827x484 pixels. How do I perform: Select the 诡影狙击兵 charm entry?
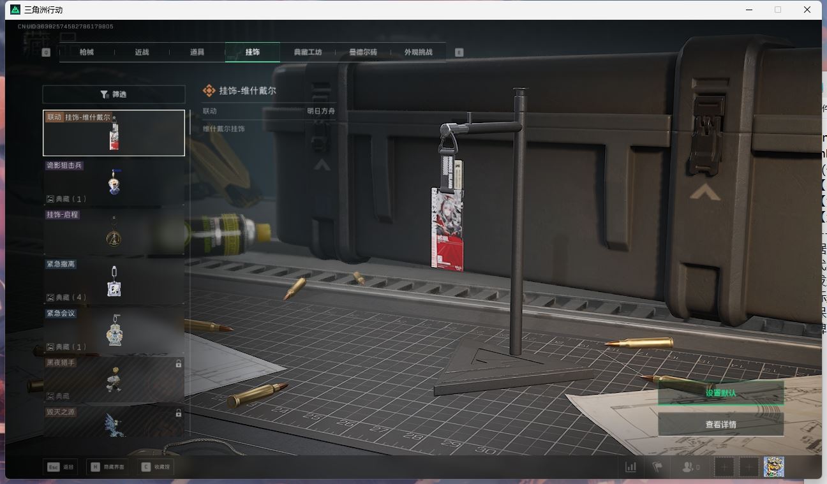(x=114, y=182)
